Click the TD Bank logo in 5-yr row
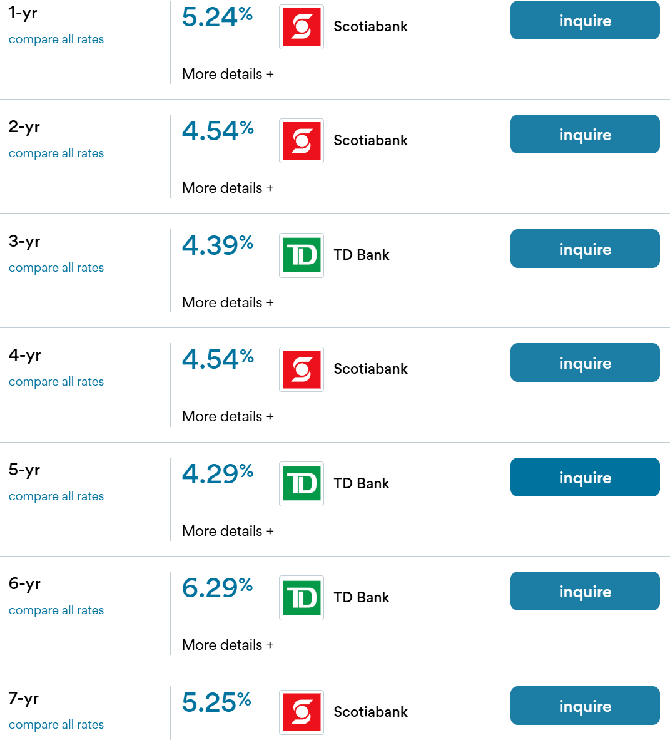 click(302, 484)
